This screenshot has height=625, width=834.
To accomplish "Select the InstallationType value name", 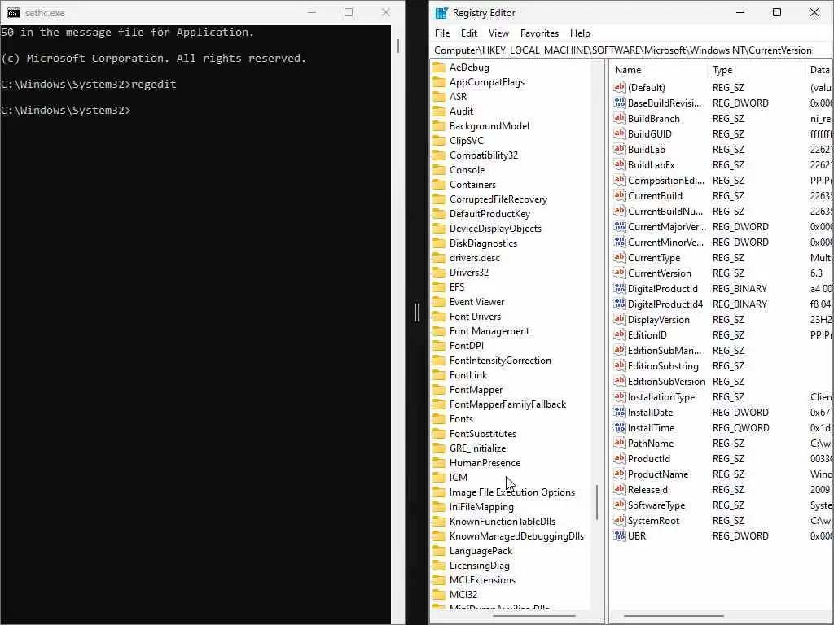I will coord(661,397).
